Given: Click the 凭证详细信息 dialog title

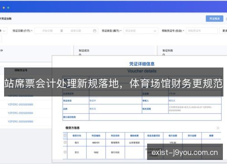Looking at the screenshot, I should 142,64.
